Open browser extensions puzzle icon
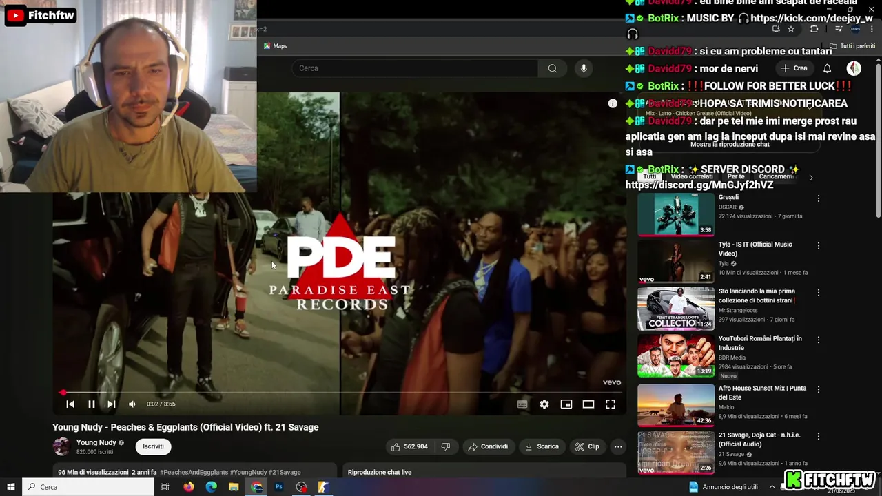The width and height of the screenshot is (882, 496). 814,29
